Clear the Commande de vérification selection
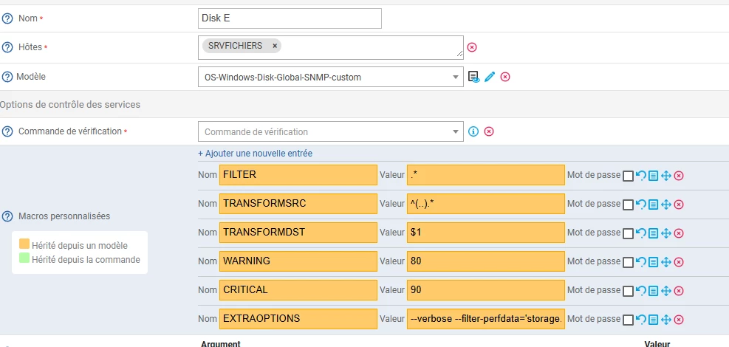The height and width of the screenshot is (347, 729). 488,131
